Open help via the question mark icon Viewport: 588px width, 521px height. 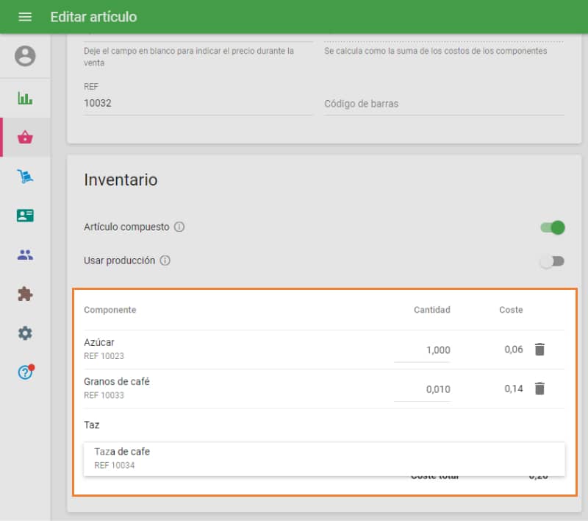[24, 372]
